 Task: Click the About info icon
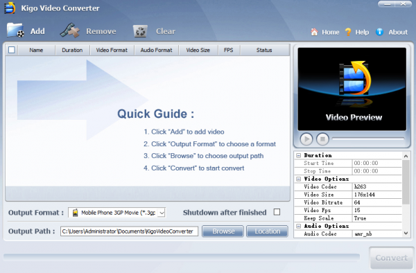click(380, 32)
